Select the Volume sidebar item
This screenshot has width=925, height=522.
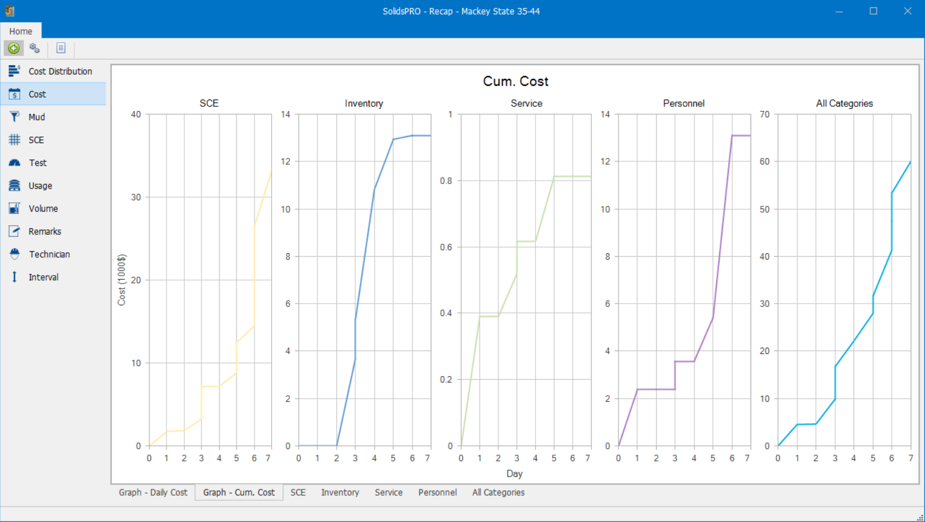pos(43,209)
